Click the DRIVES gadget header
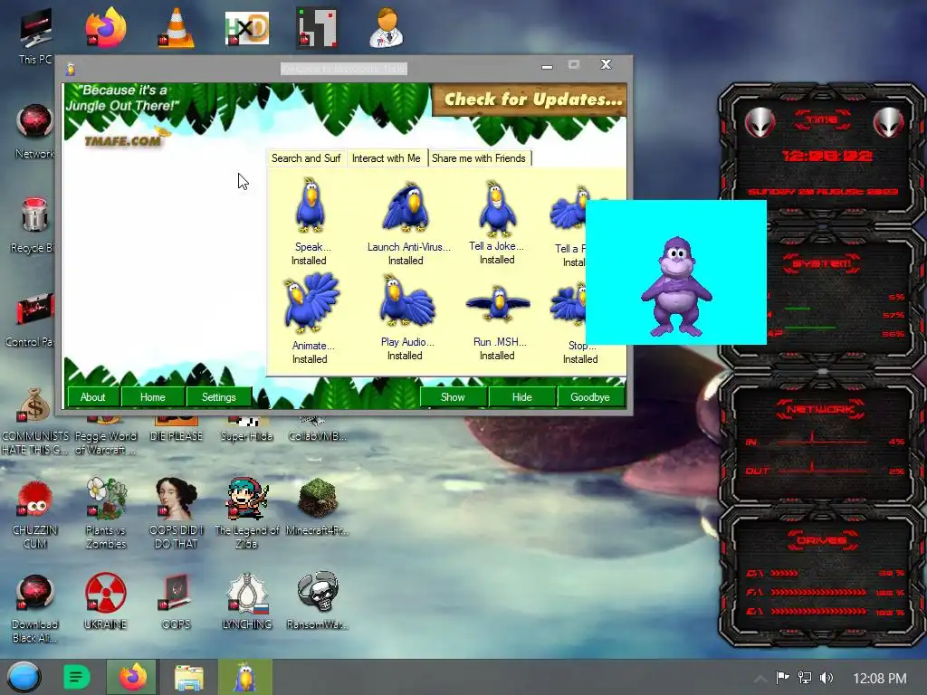This screenshot has height=695, width=927. point(821,540)
